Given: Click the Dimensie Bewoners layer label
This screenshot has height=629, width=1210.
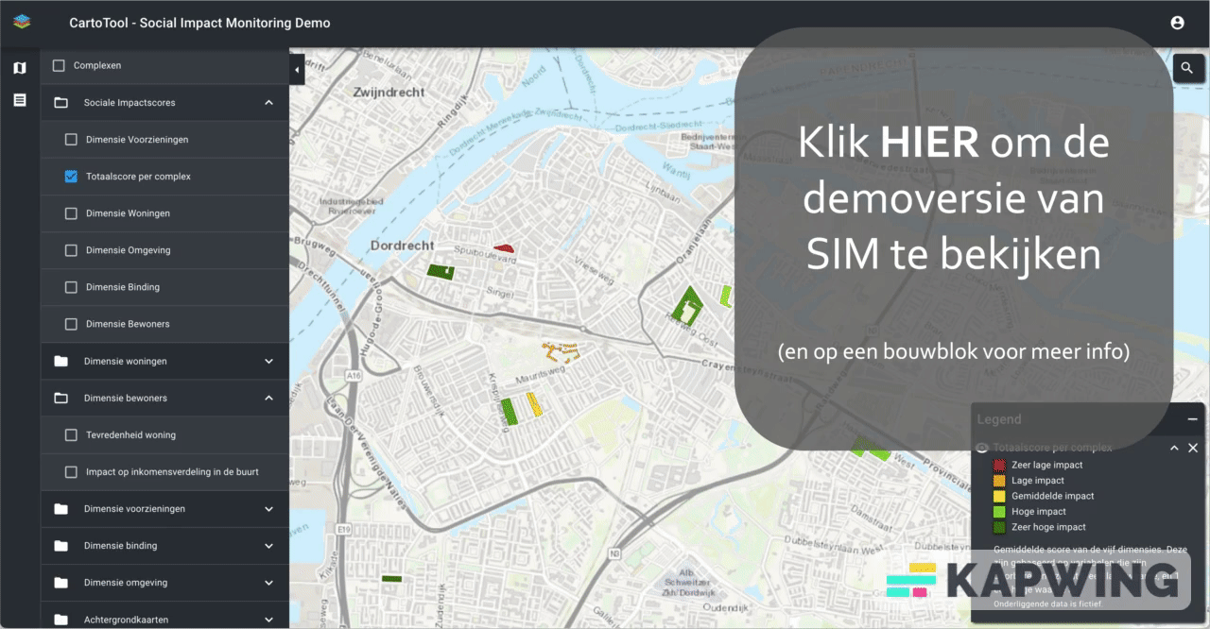Looking at the screenshot, I should point(129,324).
